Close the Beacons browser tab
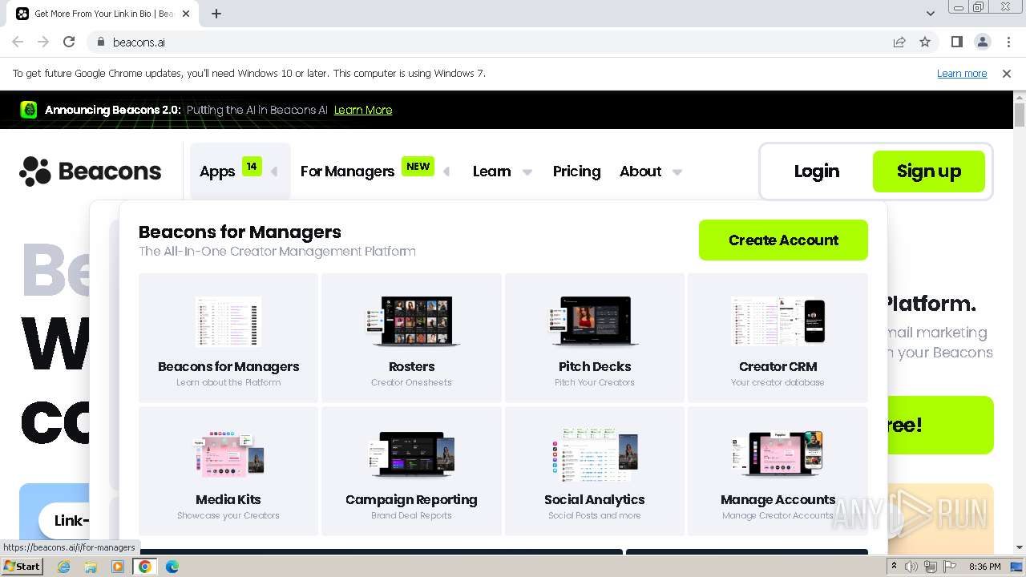Image resolution: width=1026 pixels, height=577 pixels. click(186, 14)
